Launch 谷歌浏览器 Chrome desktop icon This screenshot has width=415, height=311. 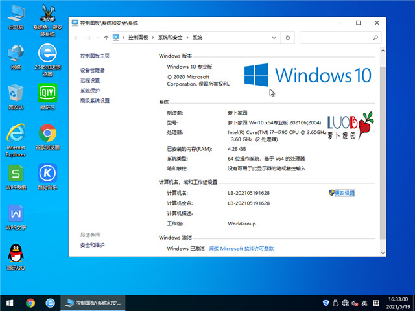click(x=47, y=137)
